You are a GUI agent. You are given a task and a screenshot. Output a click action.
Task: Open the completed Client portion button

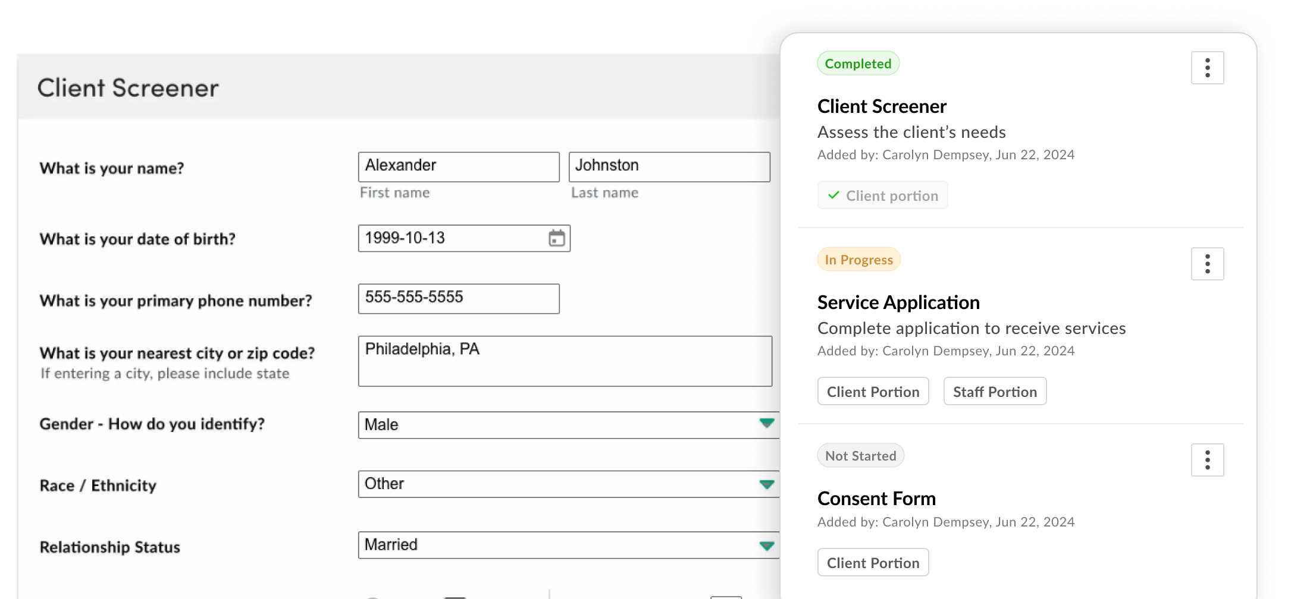[x=883, y=196]
